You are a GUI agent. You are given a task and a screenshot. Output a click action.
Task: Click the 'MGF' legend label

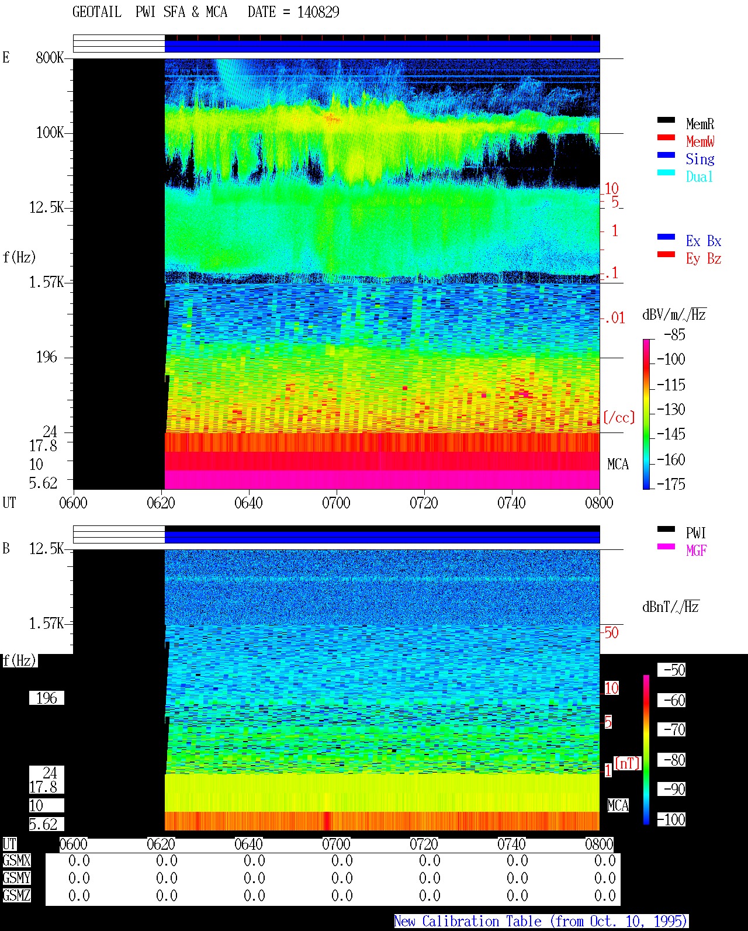click(696, 551)
